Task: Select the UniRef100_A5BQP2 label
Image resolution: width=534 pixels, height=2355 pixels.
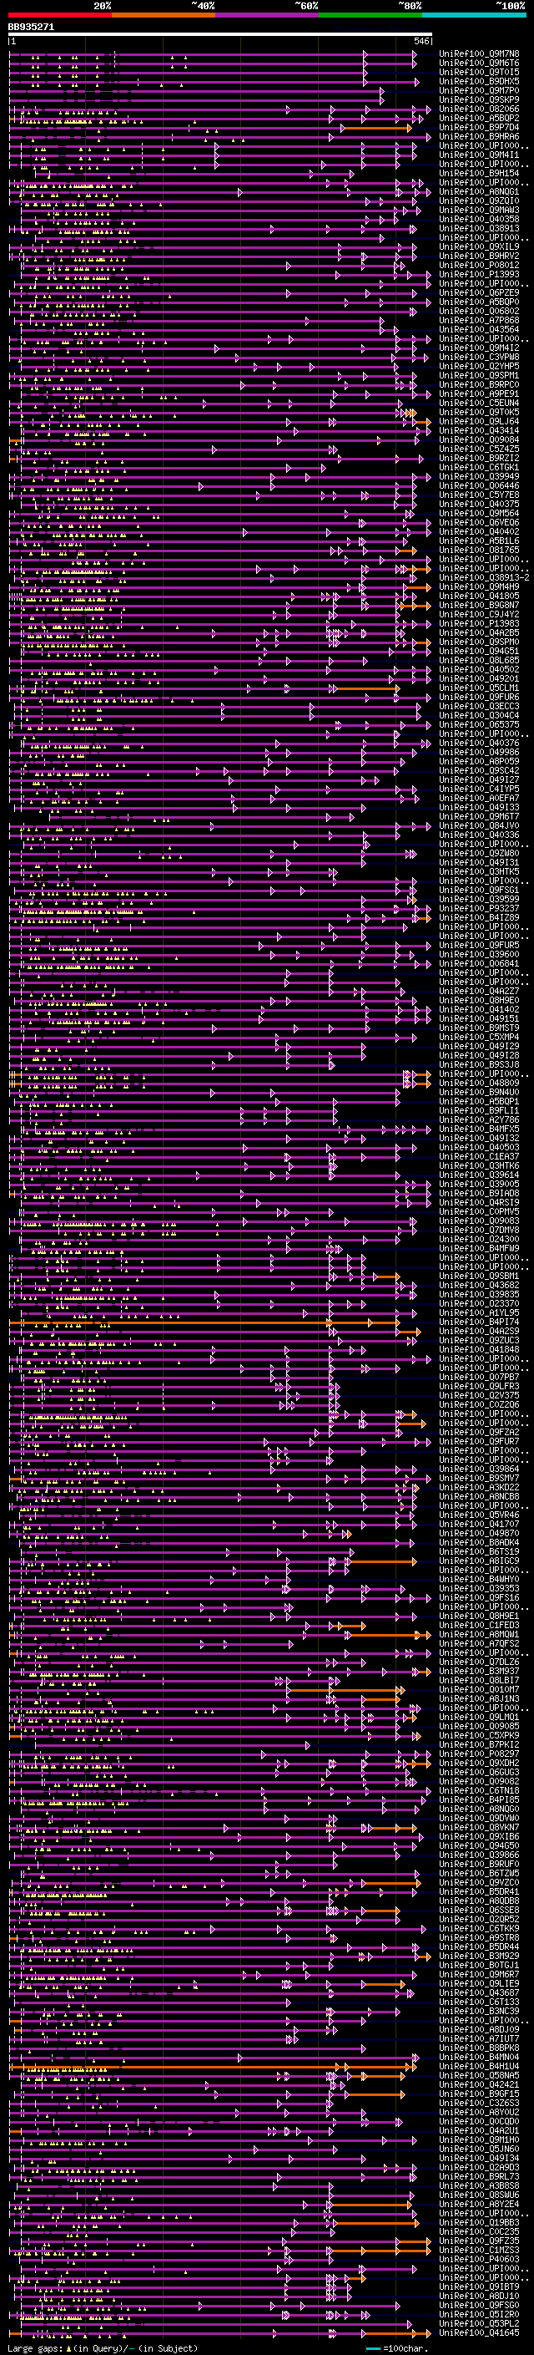Action: [x=479, y=118]
